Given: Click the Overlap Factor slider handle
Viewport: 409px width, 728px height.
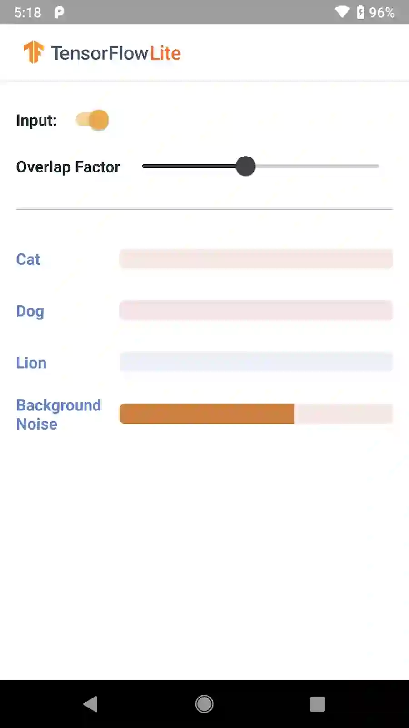Looking at the screenshot, I should 245,166.
